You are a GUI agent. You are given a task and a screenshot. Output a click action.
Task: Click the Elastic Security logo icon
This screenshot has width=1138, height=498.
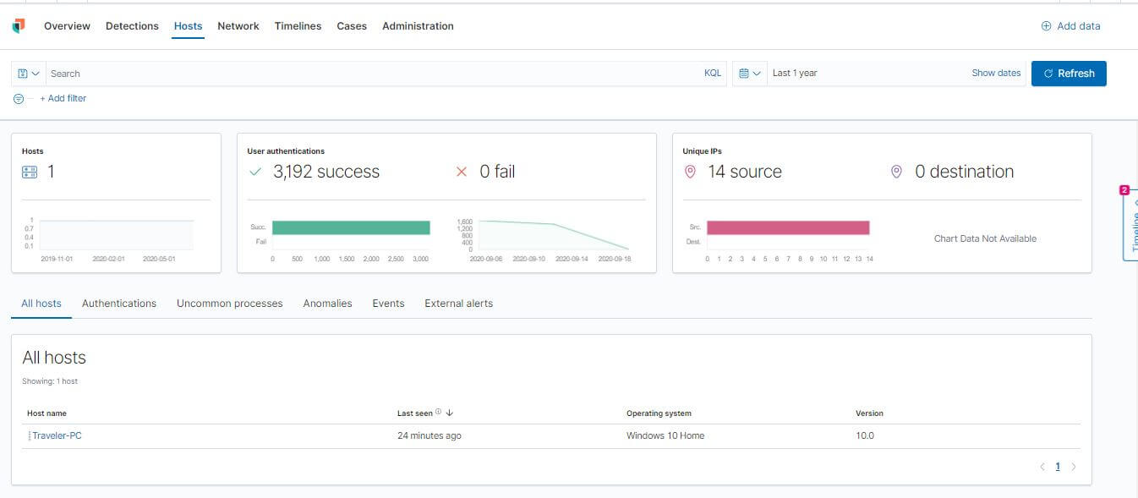pos(19,25)
